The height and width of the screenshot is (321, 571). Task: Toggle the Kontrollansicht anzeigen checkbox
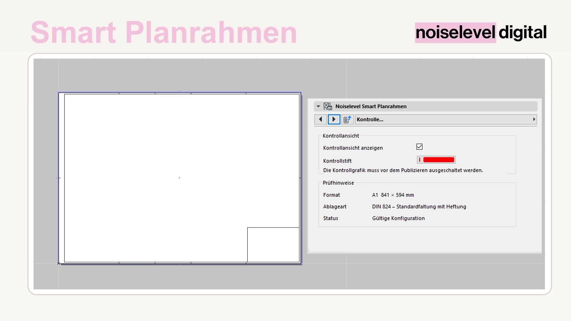click(x=420, y=147)
